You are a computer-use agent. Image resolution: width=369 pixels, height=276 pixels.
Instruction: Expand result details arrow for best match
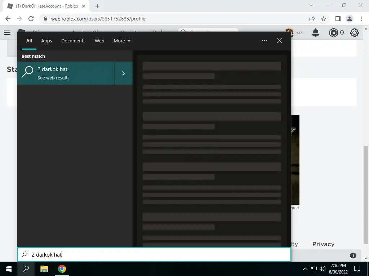[124, 73]
